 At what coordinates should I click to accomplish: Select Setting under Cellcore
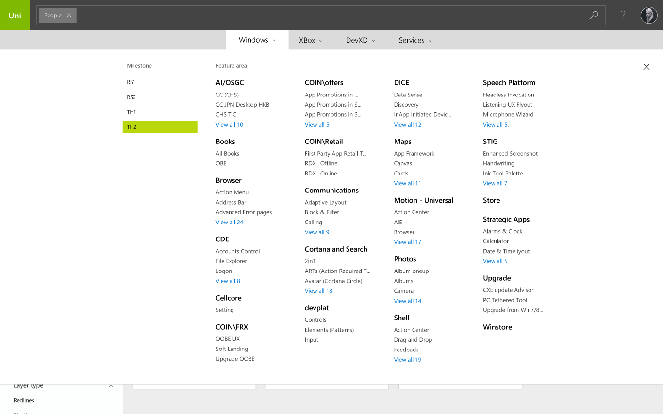[225, 310]
